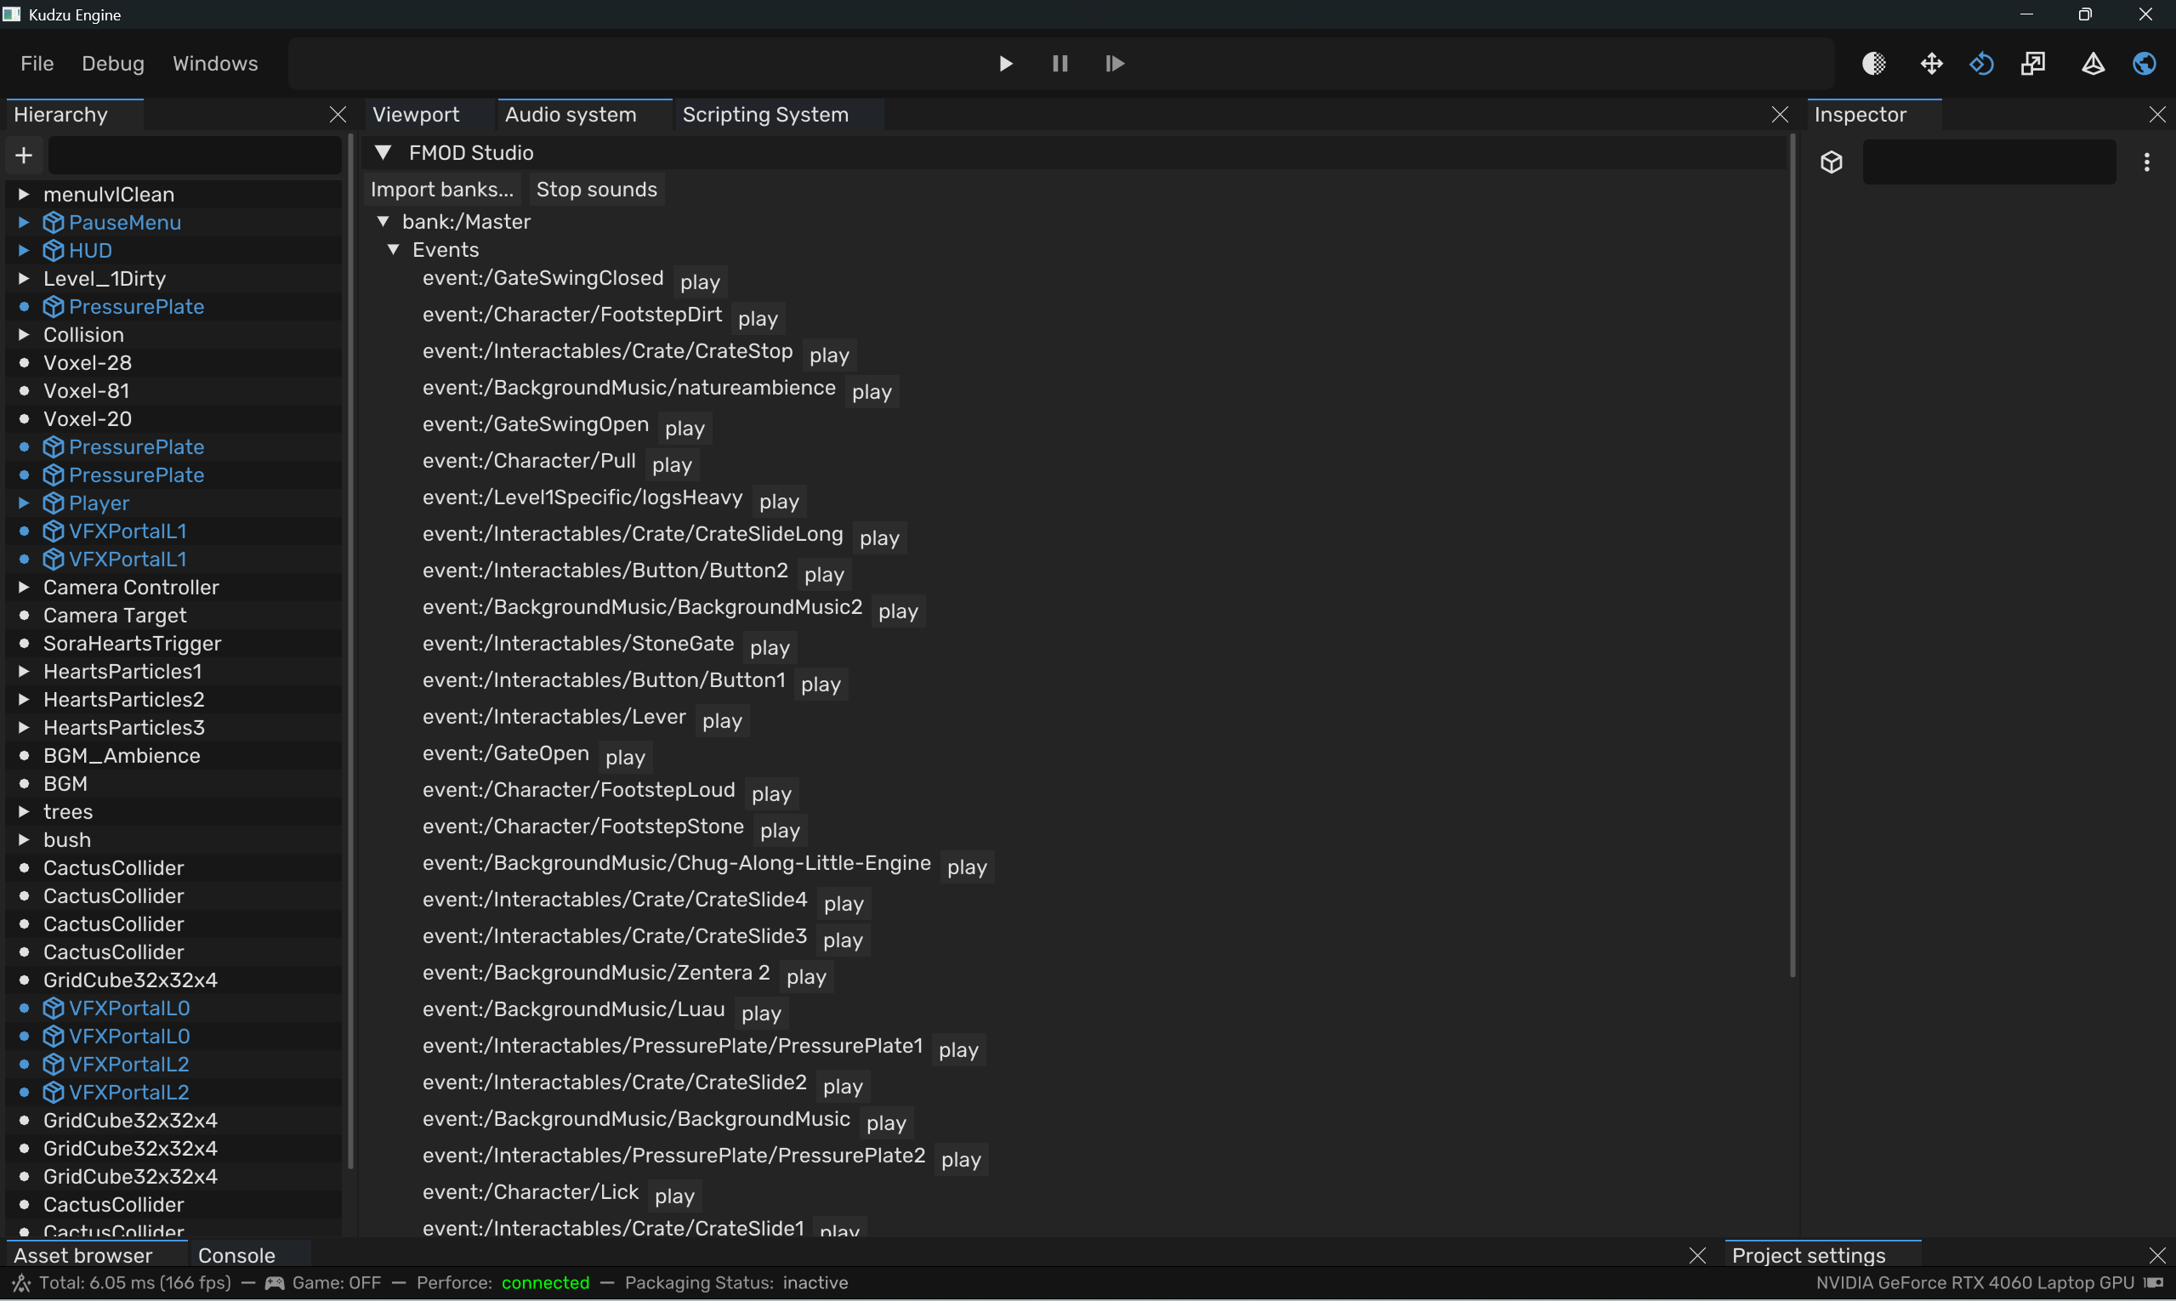Click the cube icon in Inspector

pos(1832,162)
